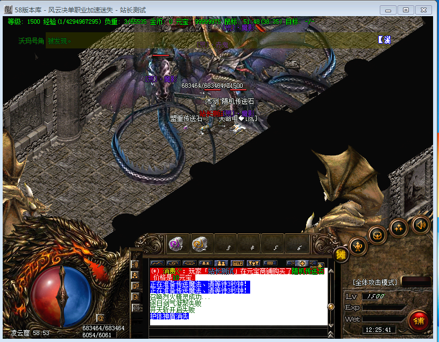Image resolution: width=439 pixels, height=342 pixels.
Task: Click the golden chat scrollbar knob
Action: pyautogui.click(x=331, y=307)
